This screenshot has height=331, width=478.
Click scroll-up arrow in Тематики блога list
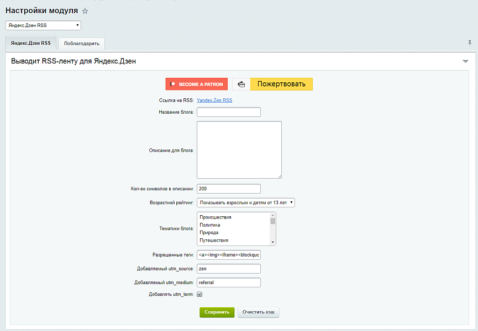tap(272, 215)
